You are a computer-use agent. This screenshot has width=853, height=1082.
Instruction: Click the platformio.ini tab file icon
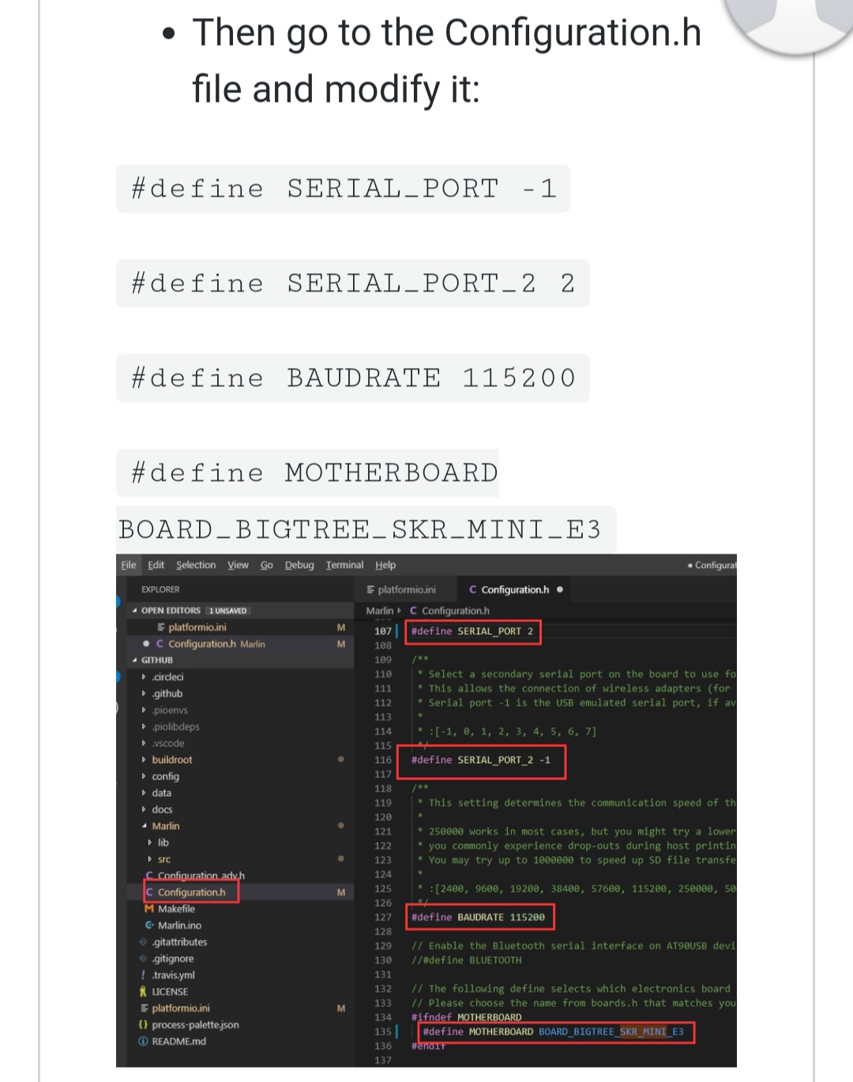[371, 590]
